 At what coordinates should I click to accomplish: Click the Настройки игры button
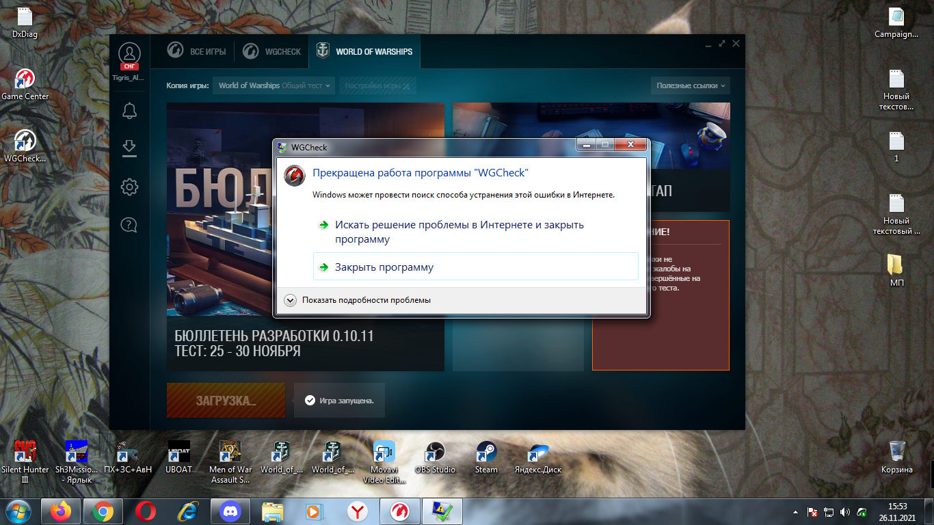377,85
